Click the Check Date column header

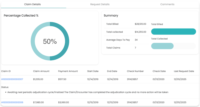159,71
